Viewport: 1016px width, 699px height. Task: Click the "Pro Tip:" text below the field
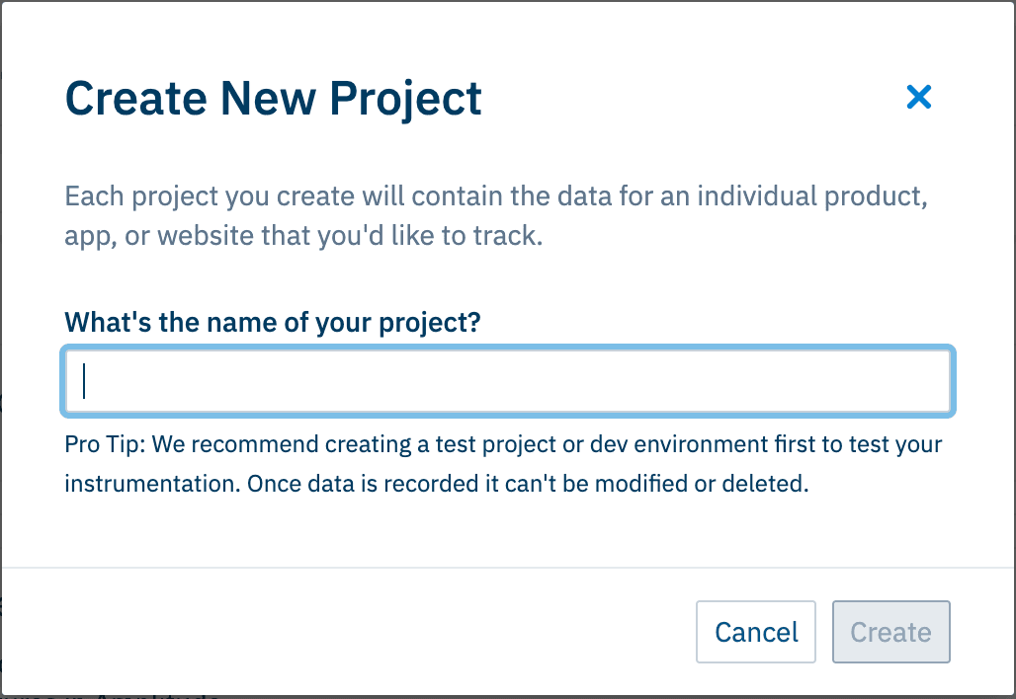click(x=103, y=443)
